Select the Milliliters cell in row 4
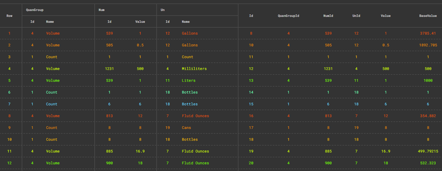Screen dimensions: 442x171 [194, 69]
